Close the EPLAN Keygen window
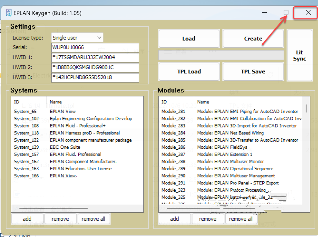 point(308,12)
